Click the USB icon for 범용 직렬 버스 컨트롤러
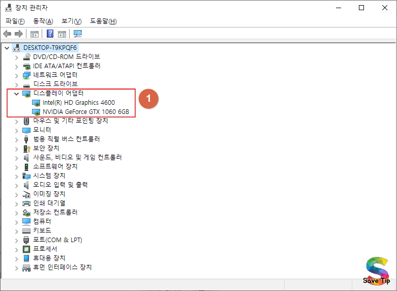The height and width of the screenshot is (291, 397). (x=26, y=139)
